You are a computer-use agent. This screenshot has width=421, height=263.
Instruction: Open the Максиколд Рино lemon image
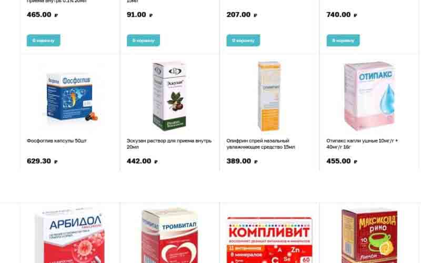click(369, 236)
